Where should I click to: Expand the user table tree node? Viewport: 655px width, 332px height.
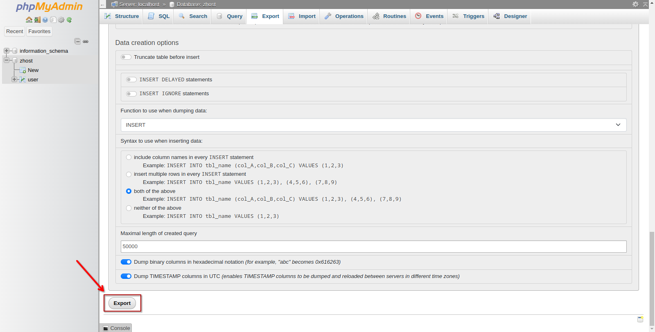tap(14, 79)
